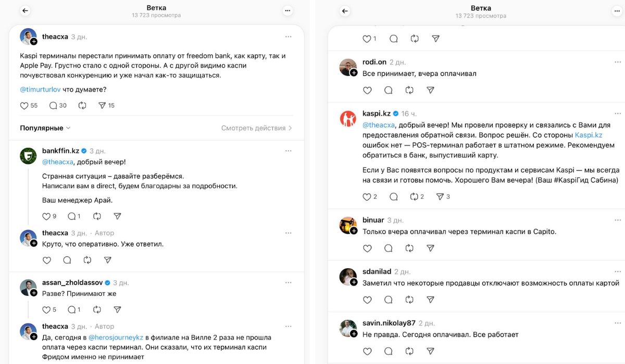Open thread options menu in right header
Viewport: 625px width, 364px height.
[x=611, y=10]
